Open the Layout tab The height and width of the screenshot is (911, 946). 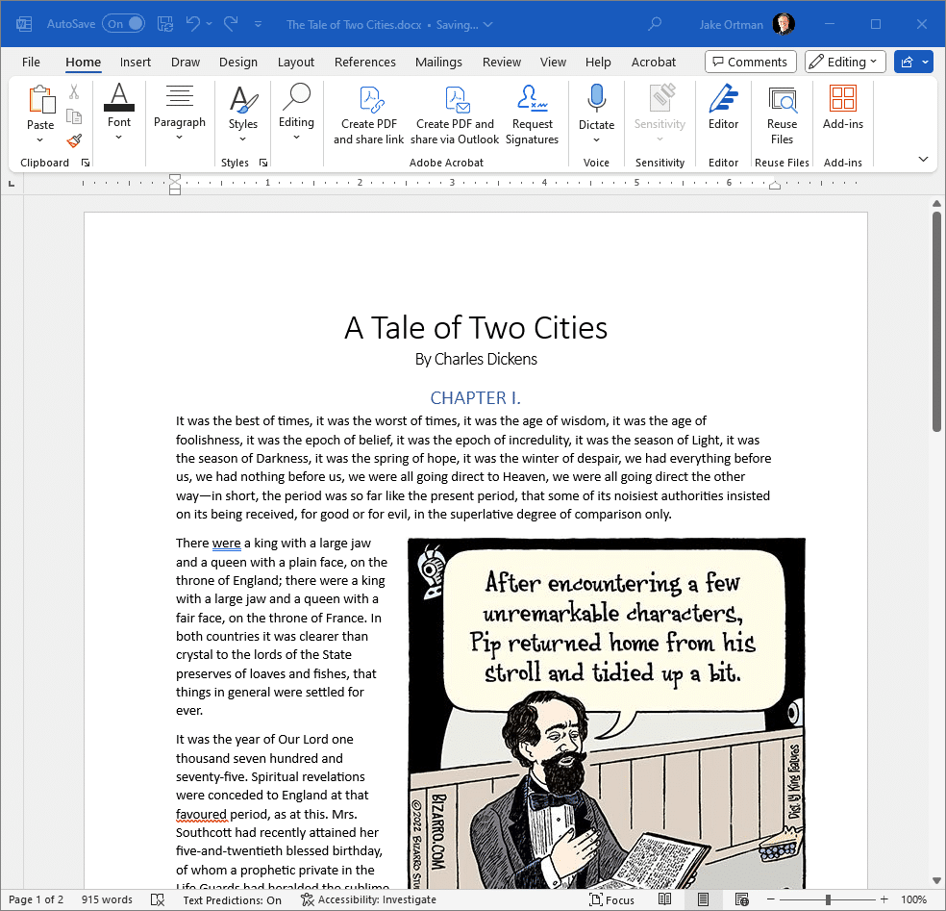296,63
